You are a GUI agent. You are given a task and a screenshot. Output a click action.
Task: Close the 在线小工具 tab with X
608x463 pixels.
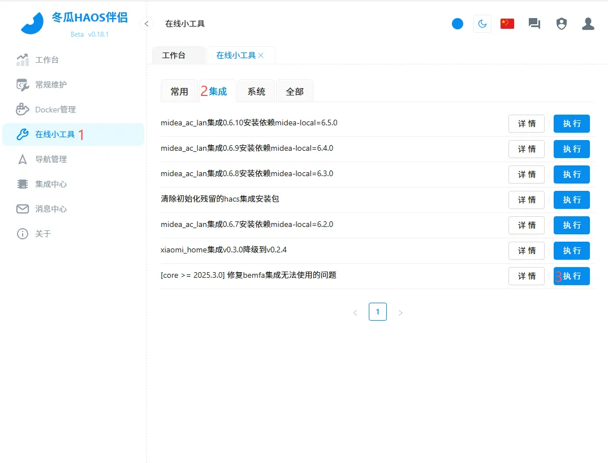point(261,55)
